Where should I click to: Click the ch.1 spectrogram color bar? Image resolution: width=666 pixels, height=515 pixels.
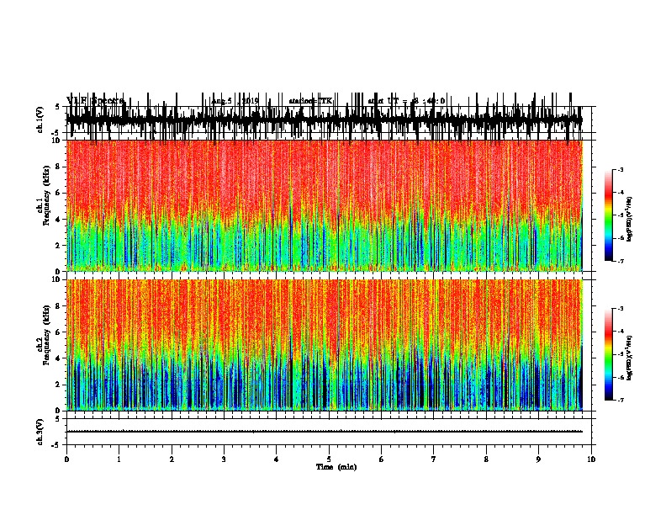coord(609,215)
